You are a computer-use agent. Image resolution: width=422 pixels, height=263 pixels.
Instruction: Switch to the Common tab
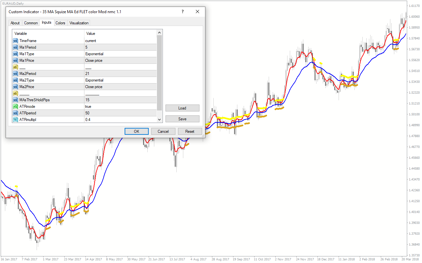[x=31, y=23]
